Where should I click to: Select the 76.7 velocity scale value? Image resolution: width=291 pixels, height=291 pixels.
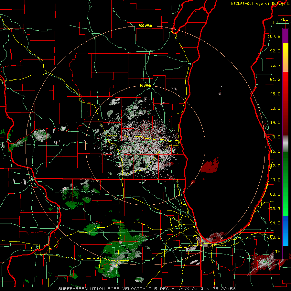pyautogui.click(x=275, y=65)
